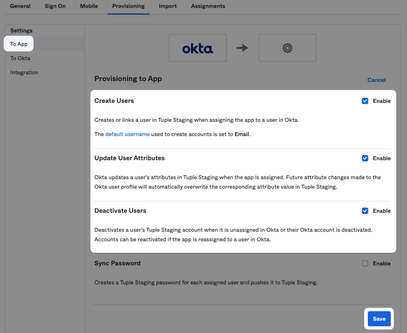Image resolution: width=407 pixels, height=333 pixels.
Task: Open the Sign On tab
Action: pyautogui.click(x=55, y=6)
